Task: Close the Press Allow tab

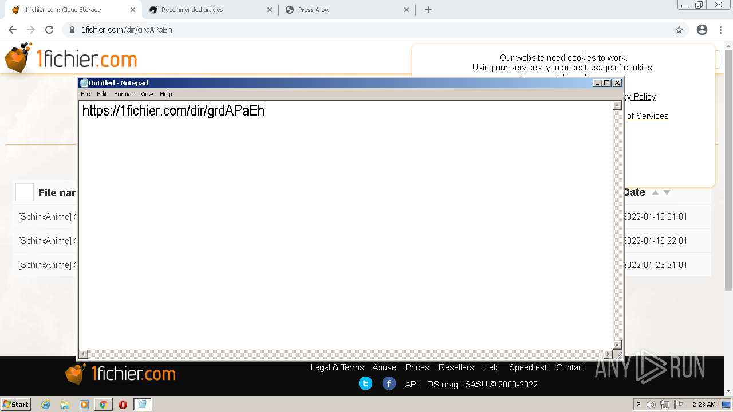Action: 407,10
